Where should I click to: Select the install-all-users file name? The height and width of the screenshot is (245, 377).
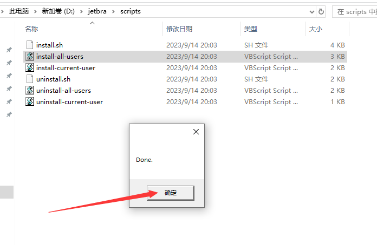pyautogui.click(x=60, y=56)
